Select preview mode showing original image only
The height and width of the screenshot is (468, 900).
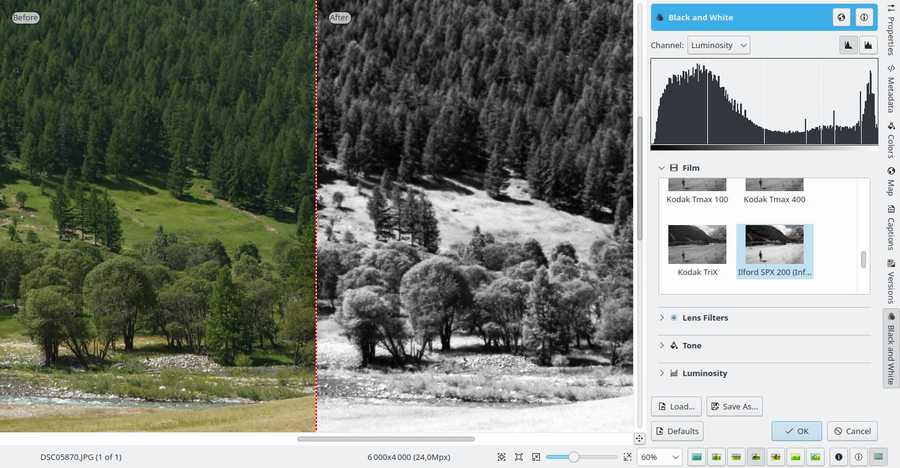(697, 457)
